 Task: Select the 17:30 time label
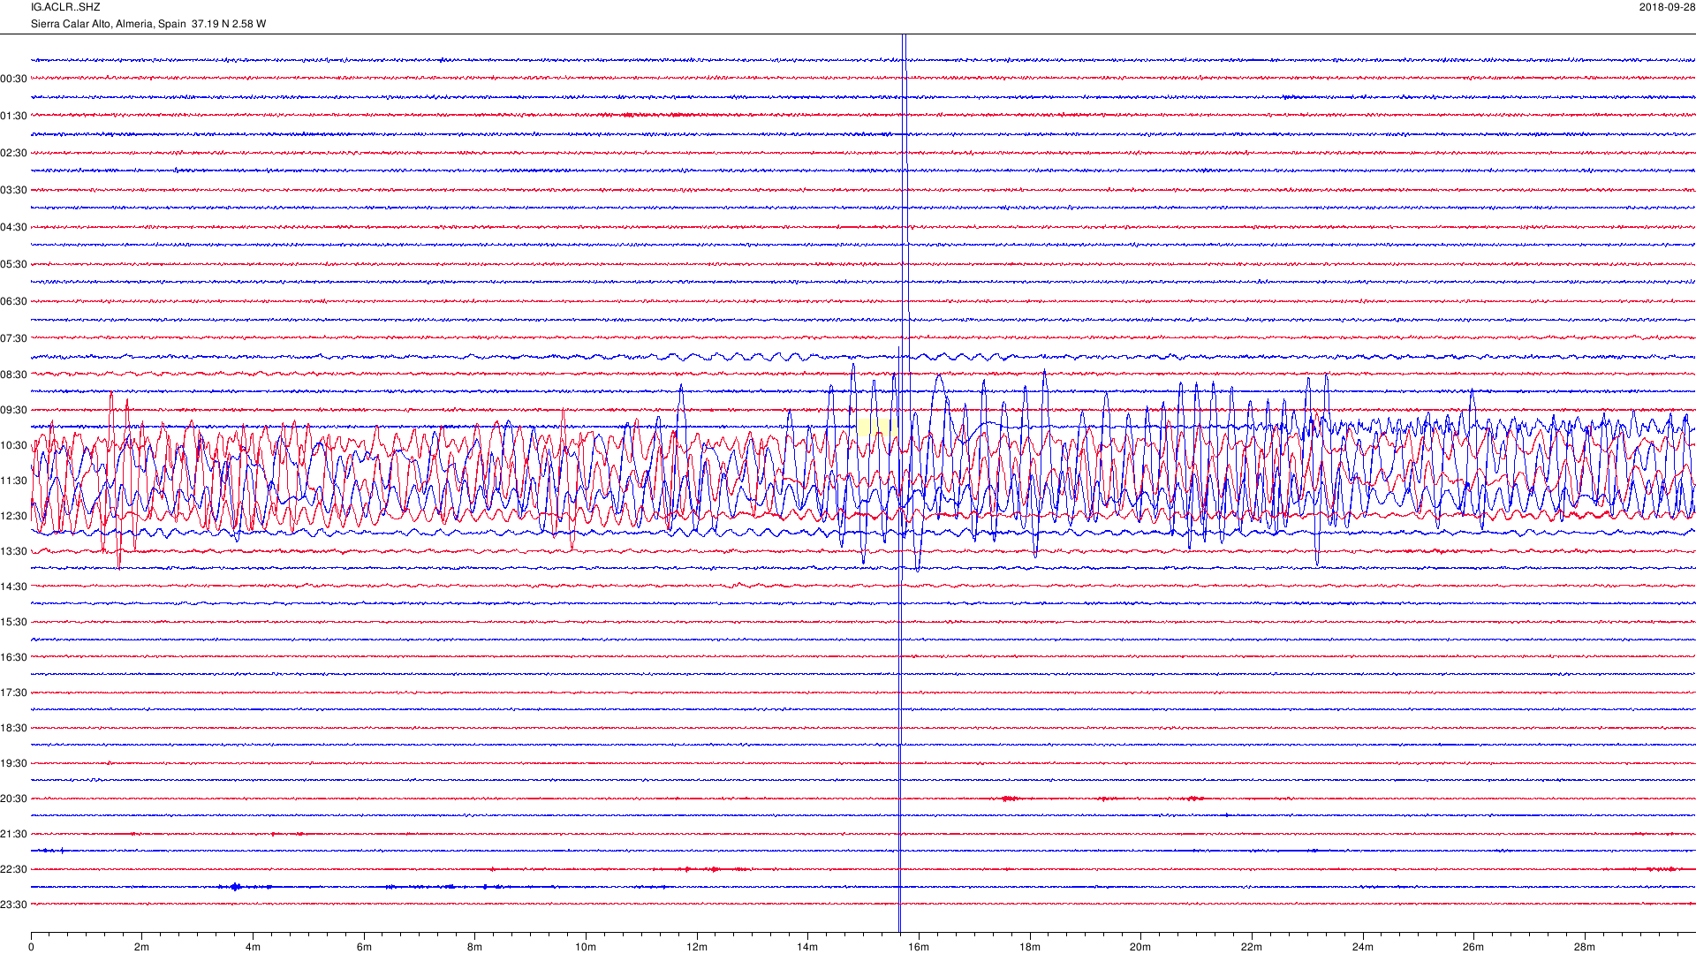[x=13, y=693]
